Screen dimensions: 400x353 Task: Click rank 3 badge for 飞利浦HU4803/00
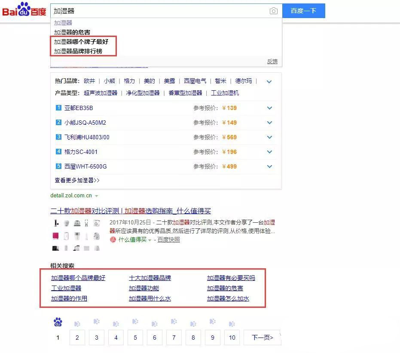(x=58, y=137)
